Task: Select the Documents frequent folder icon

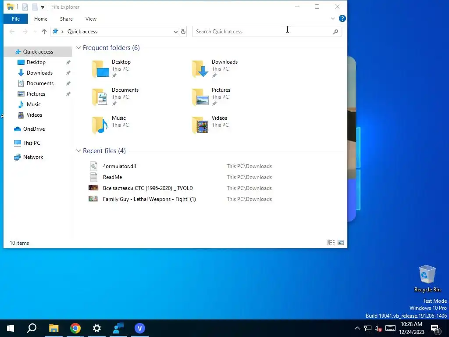Action: click(x=100, y=97)
